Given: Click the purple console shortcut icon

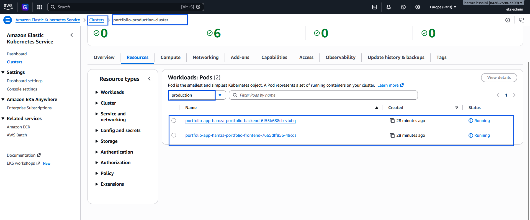Looking at the screenshot, I should tap(25, 7).
